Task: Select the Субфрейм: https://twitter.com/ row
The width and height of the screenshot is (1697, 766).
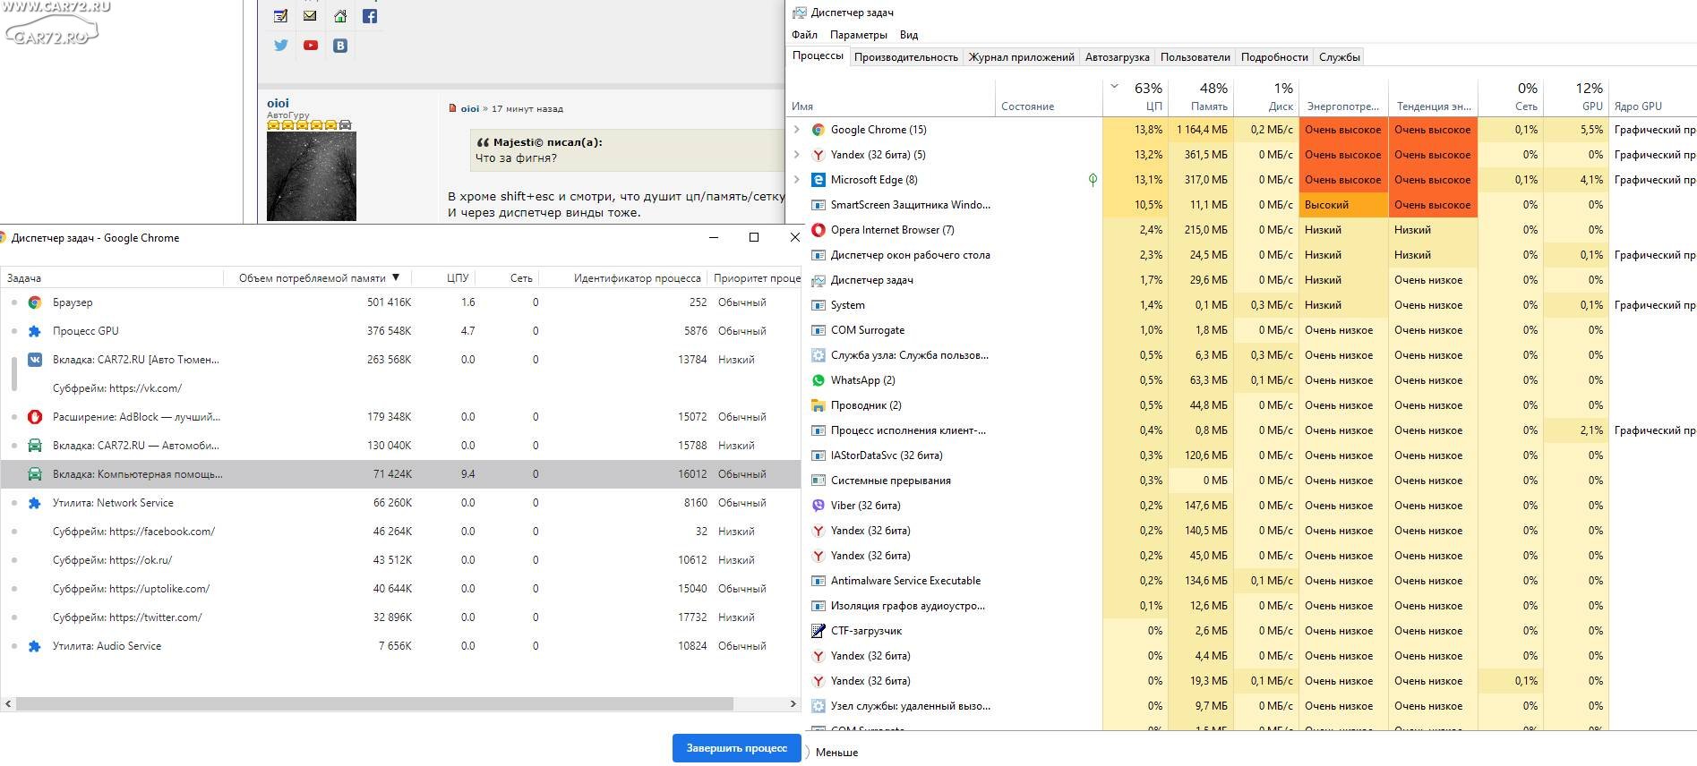Action: (400, 617)
